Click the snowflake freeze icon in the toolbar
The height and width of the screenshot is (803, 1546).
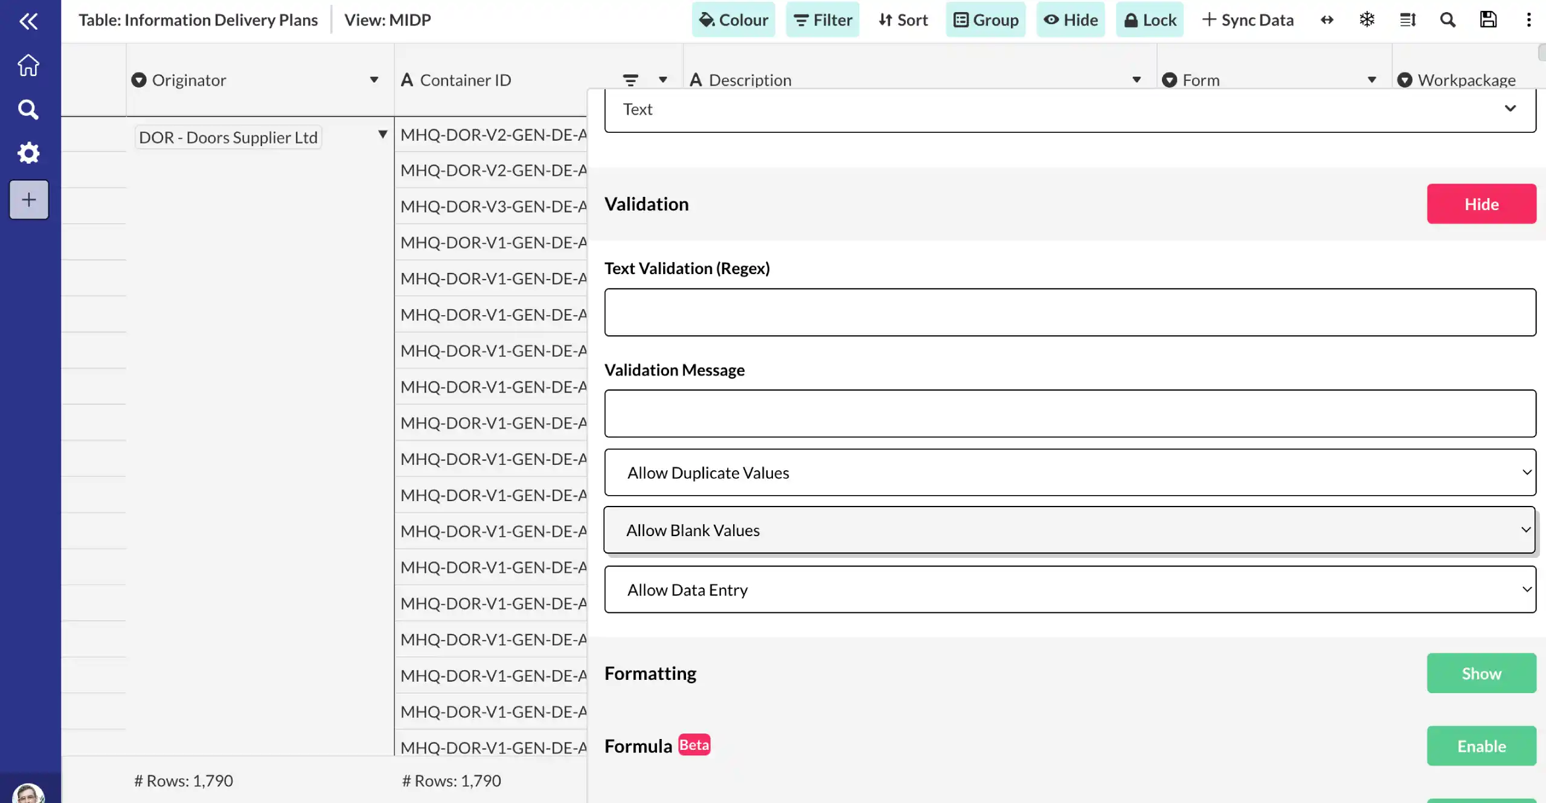1367,20
